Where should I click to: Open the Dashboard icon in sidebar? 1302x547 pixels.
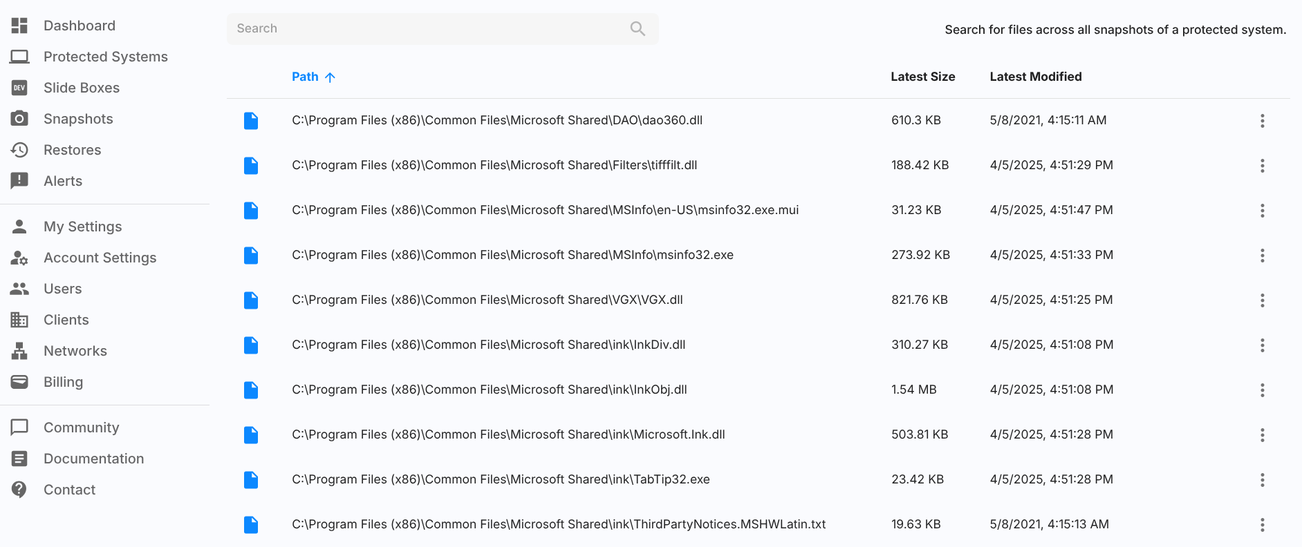(19, 26)
